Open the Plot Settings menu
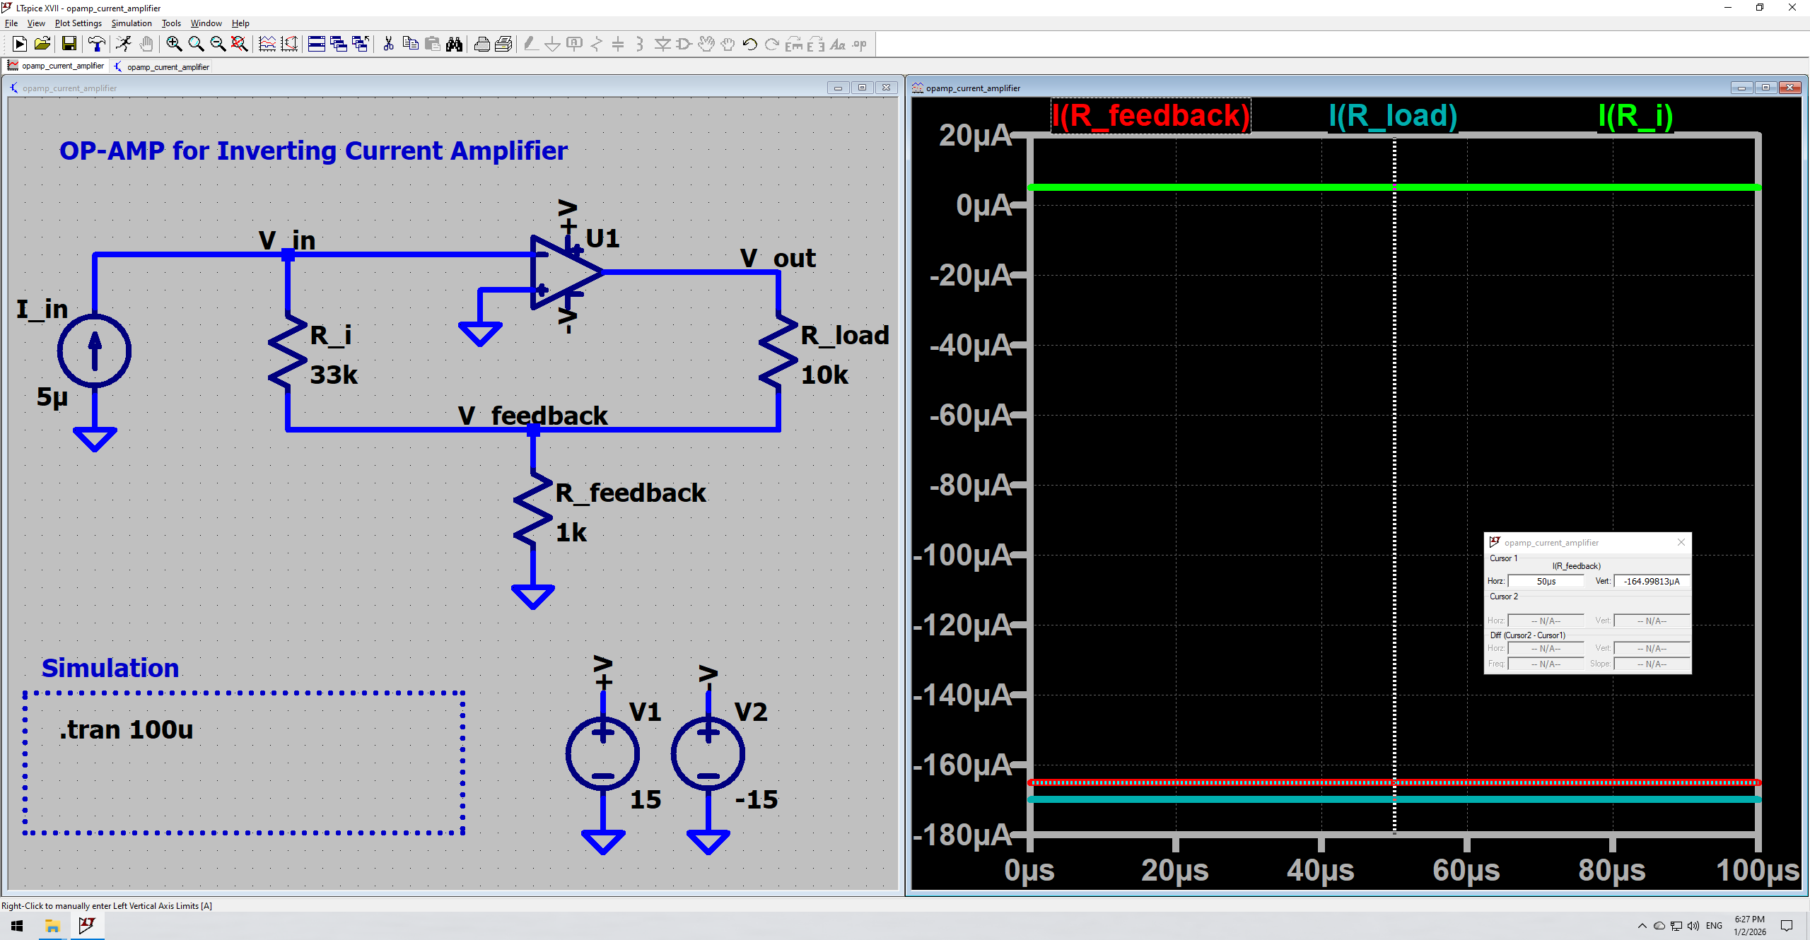 click(x=78, y=23)
